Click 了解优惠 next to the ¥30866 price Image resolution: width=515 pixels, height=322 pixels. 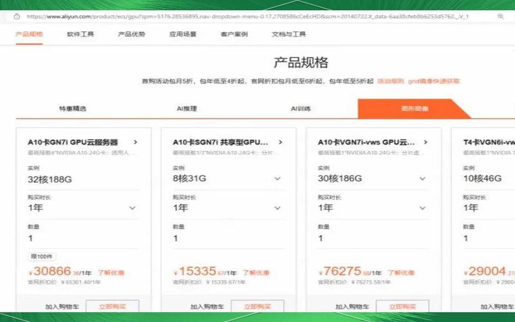tap(111, 273)
